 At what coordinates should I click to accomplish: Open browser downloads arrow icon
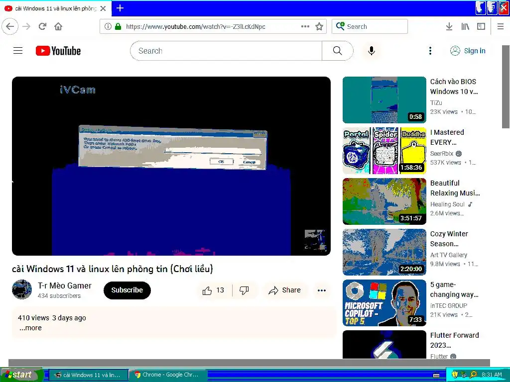click(x=449, y=26)
